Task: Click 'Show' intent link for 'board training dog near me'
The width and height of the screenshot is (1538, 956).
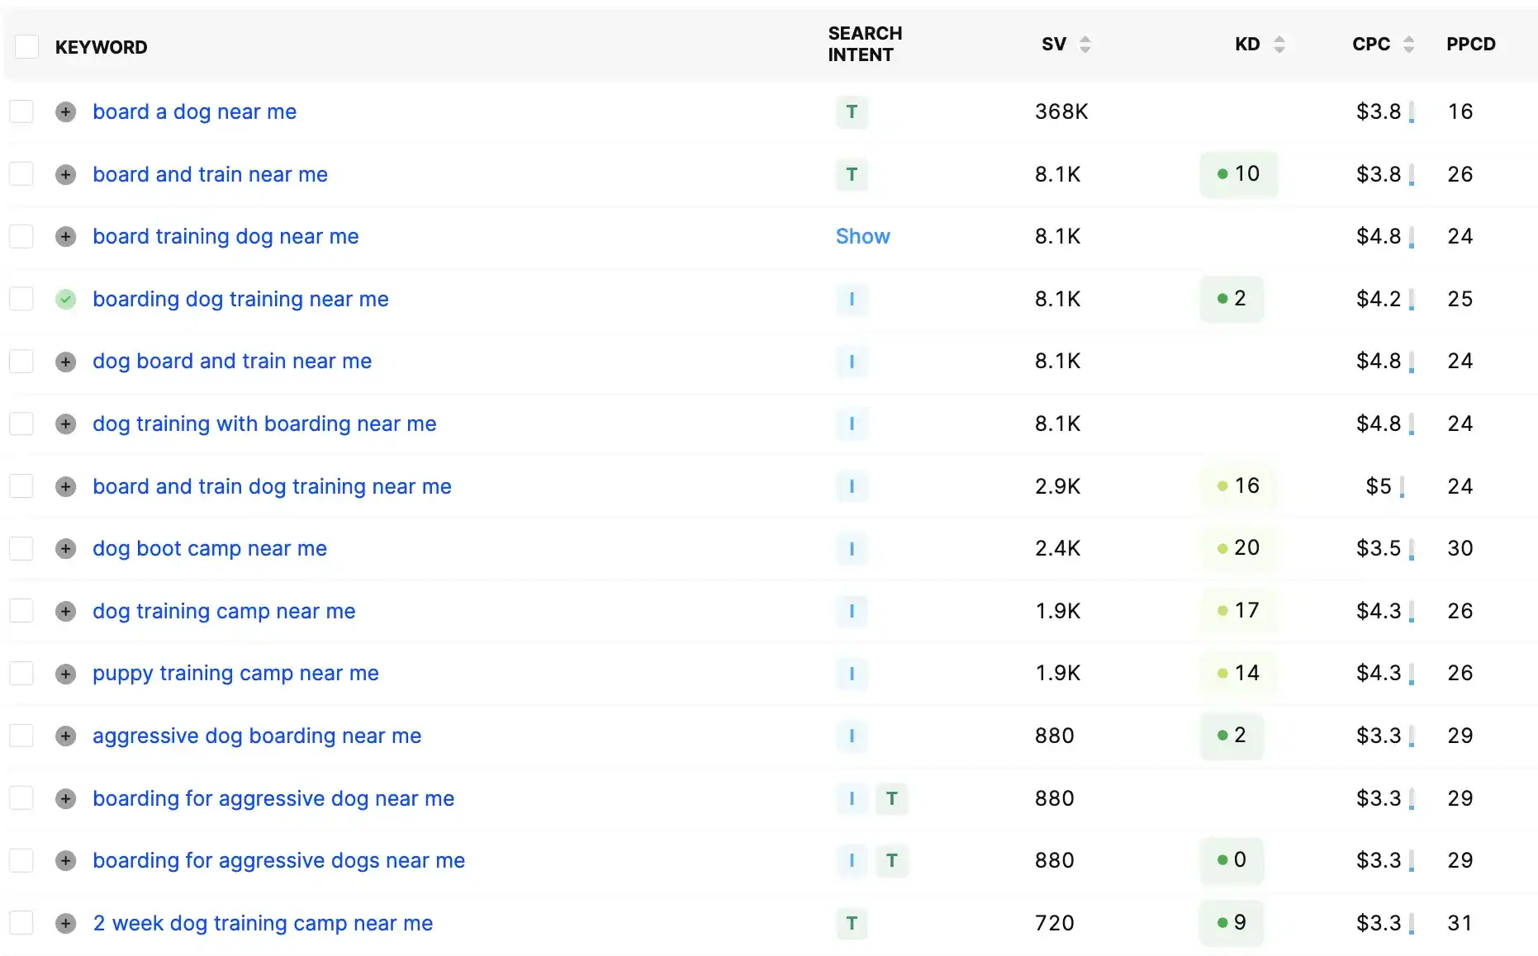Action: (x=862, y=237)
